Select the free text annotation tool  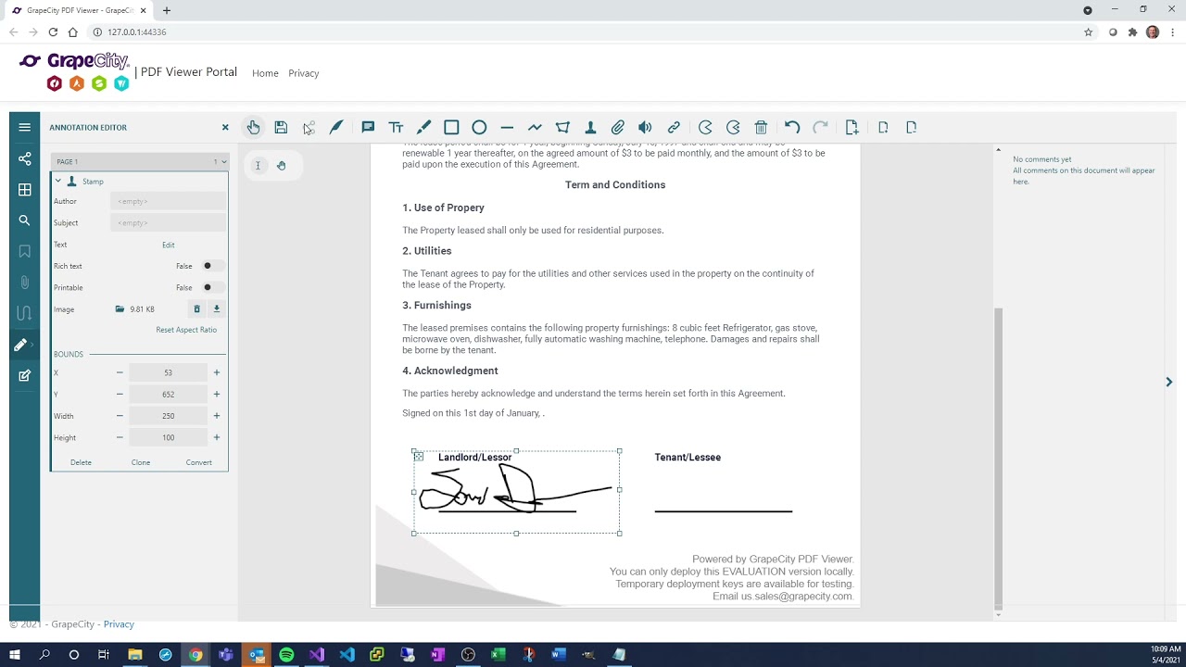click(x=396, y=127)
